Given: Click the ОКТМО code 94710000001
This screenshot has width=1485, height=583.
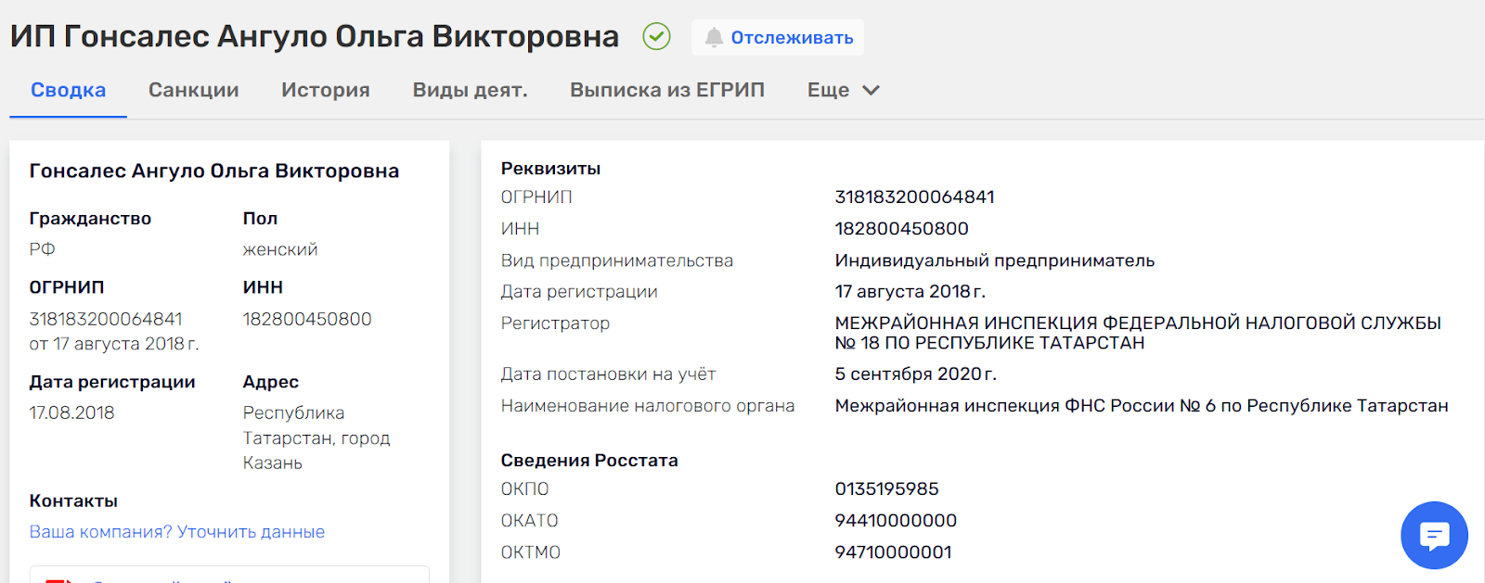Looking at the screenshot, I should (x=893, y=552).
